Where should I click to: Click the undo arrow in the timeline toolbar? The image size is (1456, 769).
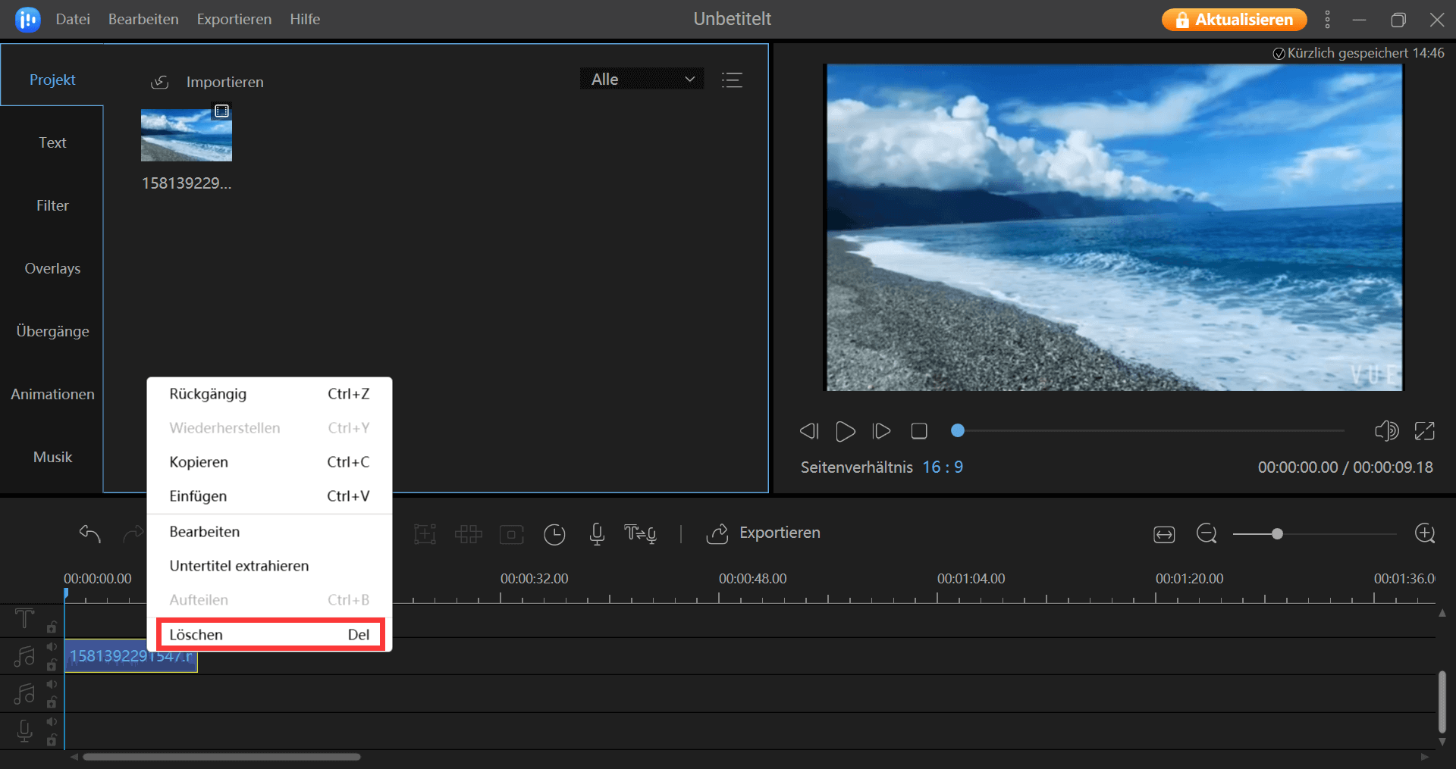tap(89, 533)
